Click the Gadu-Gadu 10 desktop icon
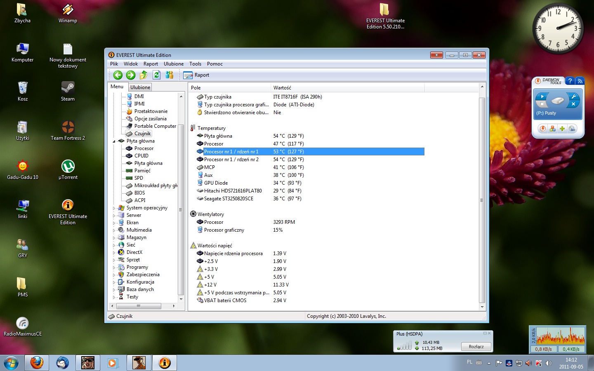594x371 pixels. tap(23, 170)
